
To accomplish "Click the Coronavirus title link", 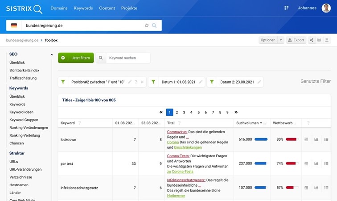I will coord(177,132).
